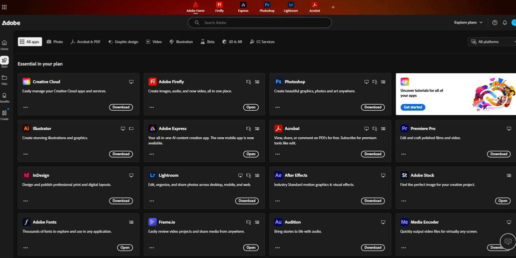Switch to the Firefly top tab
This screenshot has width=516, height=258.
pos(219,7)
